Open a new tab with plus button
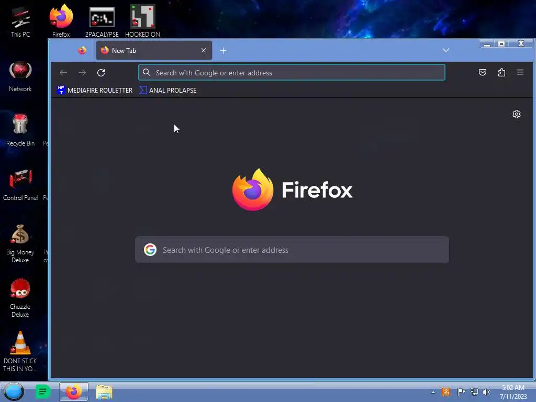Image resolution: width=536 pixels, height=402 pixels. tap(223, 51)
